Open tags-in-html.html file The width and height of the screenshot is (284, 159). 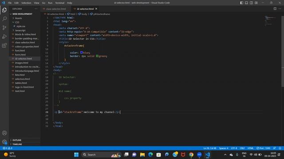(24, 87)
